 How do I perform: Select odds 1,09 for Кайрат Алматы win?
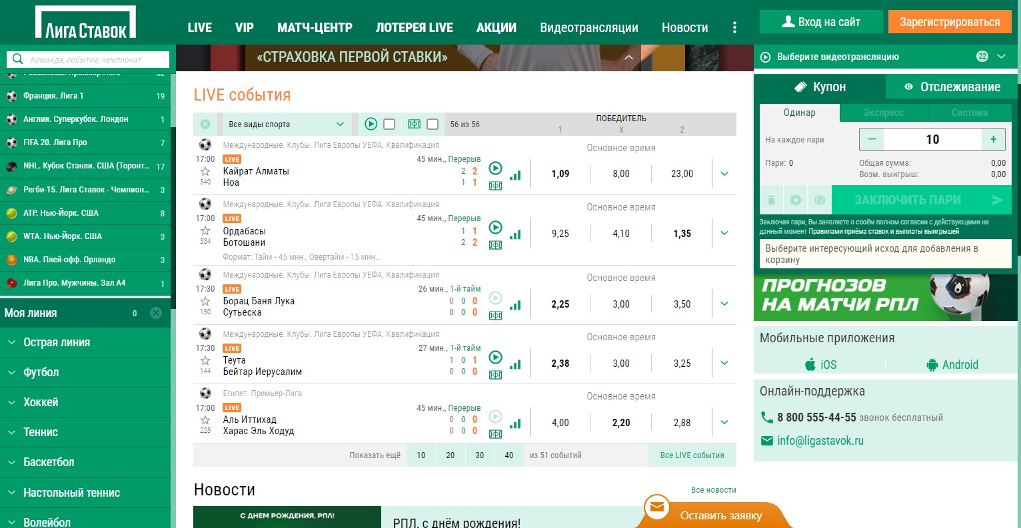(x=560, y=174)
